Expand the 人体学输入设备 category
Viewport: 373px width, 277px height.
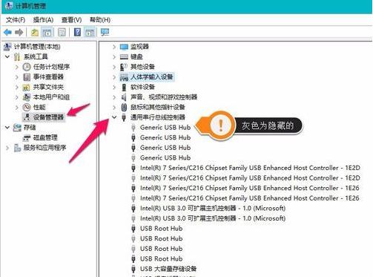pos(114,77)
